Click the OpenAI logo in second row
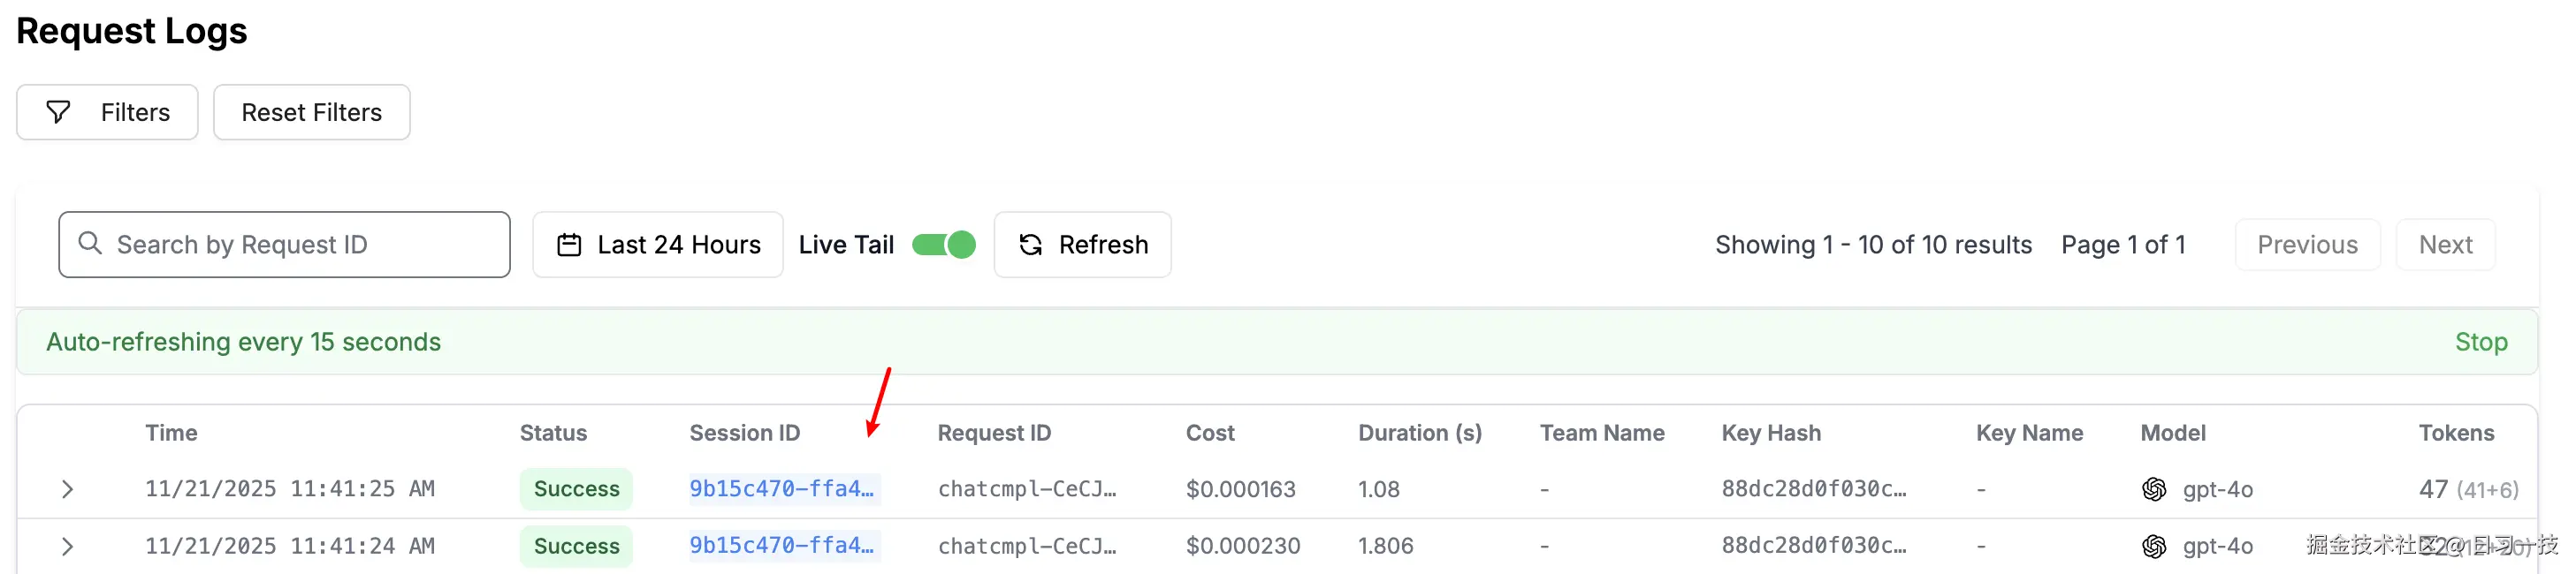 [2154, 546]
